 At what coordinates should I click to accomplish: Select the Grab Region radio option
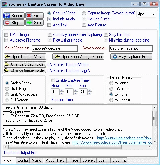[7, 89]
